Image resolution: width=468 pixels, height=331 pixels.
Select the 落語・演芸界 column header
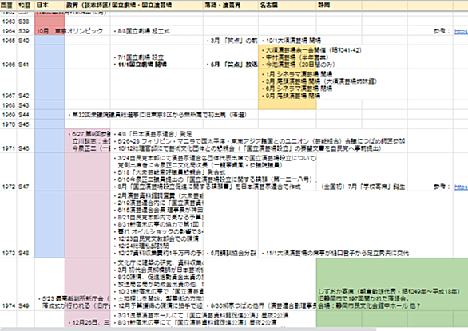click(x=231, y=5)
